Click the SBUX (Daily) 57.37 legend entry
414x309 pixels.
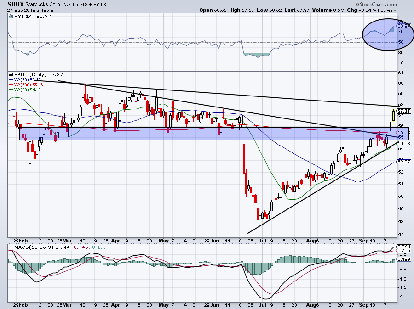click(x=39, y=75)
